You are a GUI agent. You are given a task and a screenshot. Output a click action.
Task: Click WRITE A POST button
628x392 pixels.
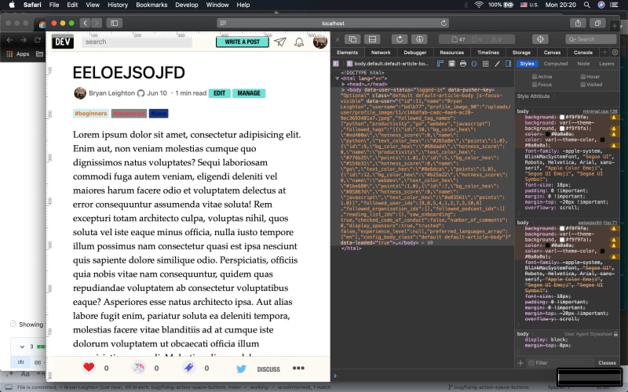pyautogui.click(x=243, y=42)
